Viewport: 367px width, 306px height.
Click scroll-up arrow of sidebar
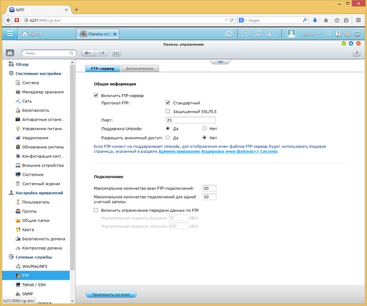(x=72, y=62)
